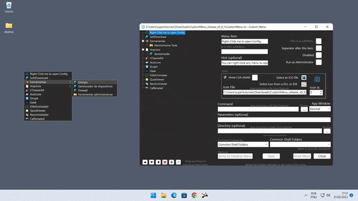
Task: Enable Run as Administrator checkbox
Action: point(319,62)
